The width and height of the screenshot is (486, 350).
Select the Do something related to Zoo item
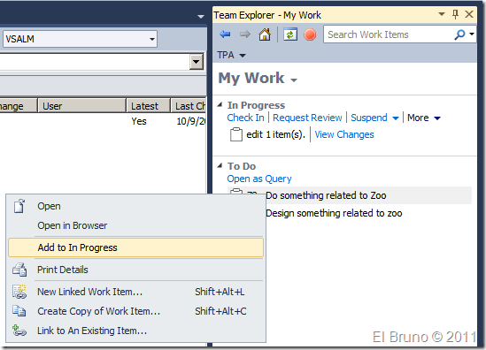350,195
